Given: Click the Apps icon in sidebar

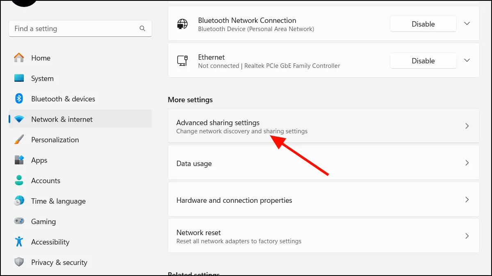Looking at the screenshot, I should 19,160.
